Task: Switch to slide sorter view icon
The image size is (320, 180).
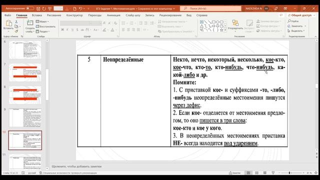Action: click(x=256, y=173)
